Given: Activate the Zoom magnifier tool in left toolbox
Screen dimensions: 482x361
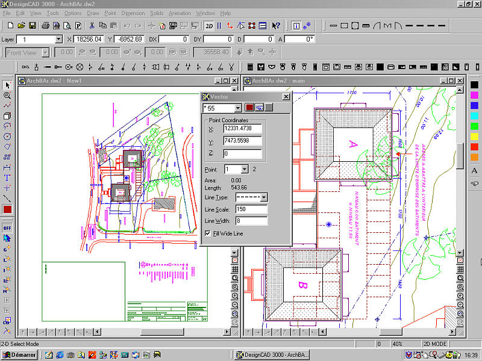Looking at the screenshot, I should (7, 95).
